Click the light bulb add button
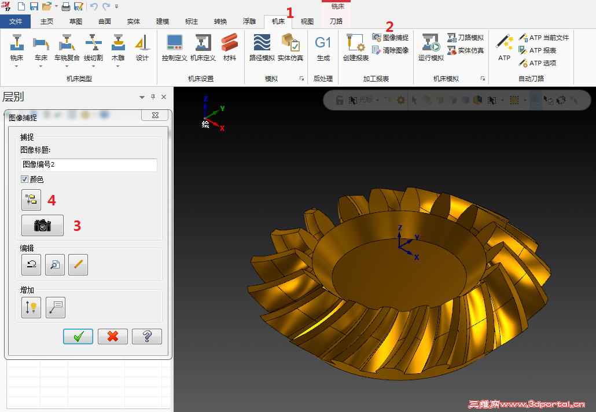The width and height of the screenshot is (596, 412). (x=31, y=307)
